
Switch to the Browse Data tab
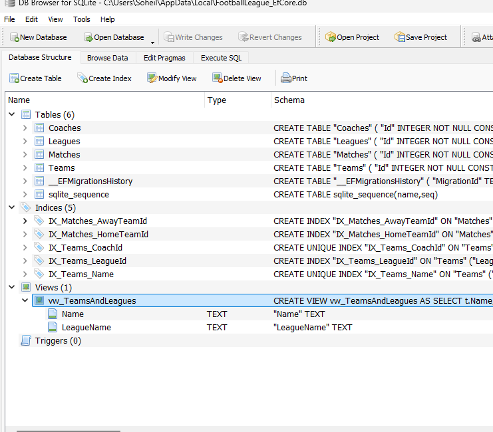point(108,58)
